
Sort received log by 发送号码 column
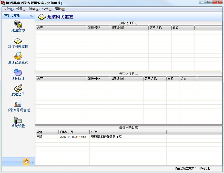point(98,28)
